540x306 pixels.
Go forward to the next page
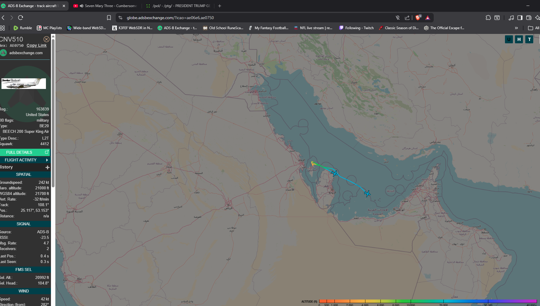[12, 18]
